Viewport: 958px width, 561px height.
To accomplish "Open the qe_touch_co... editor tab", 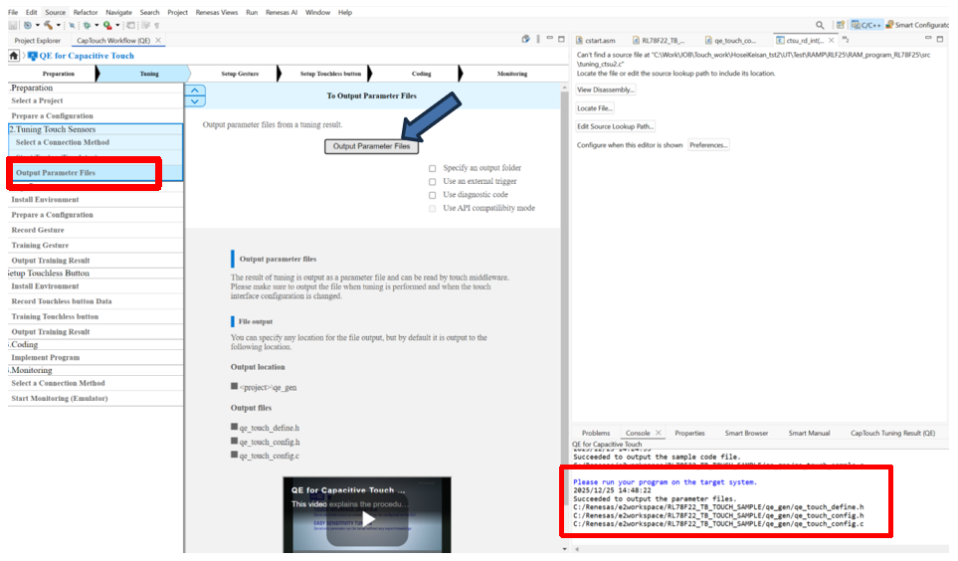I will tap(731, 41).
